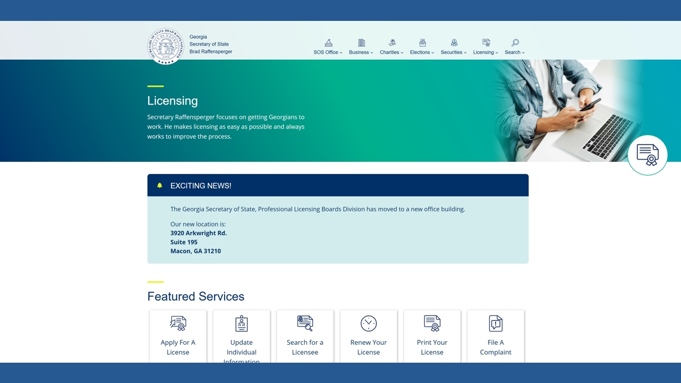
Task: Click the Georgia Secretary of State seal logo
Action: (x=165, y=46)
